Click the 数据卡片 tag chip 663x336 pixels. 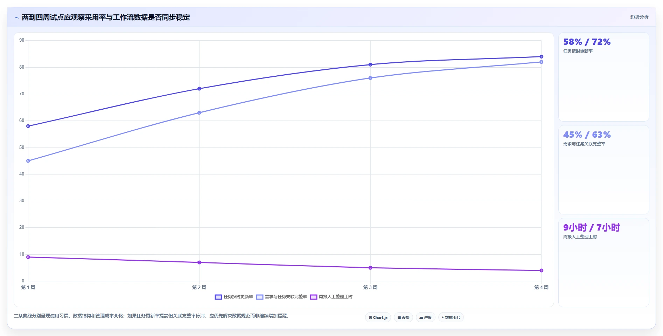tap(451, 317)
